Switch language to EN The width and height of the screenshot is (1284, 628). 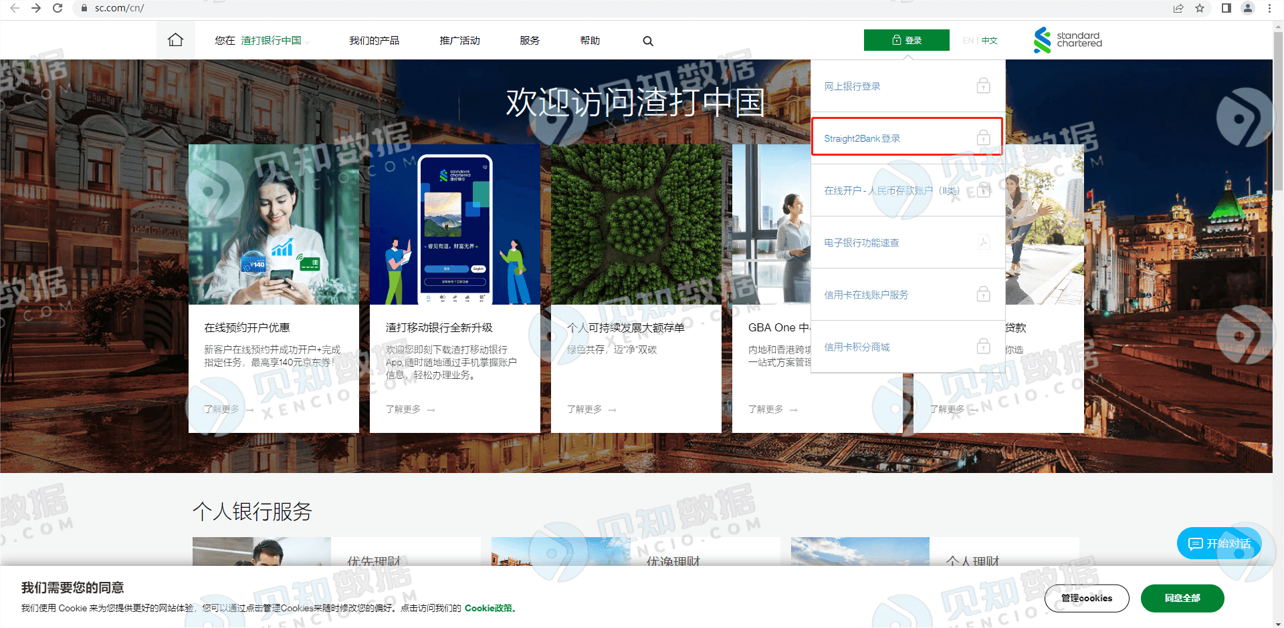pyautogui.click(x=968, y=41)
